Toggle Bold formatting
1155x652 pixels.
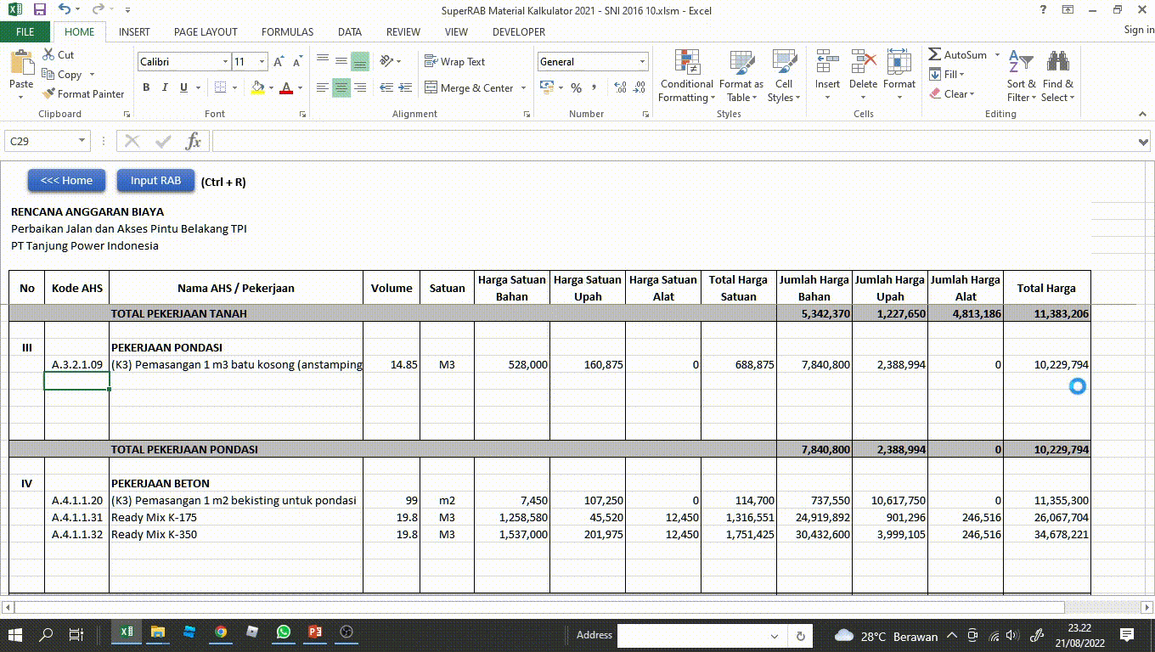click(x=146, y=87)
